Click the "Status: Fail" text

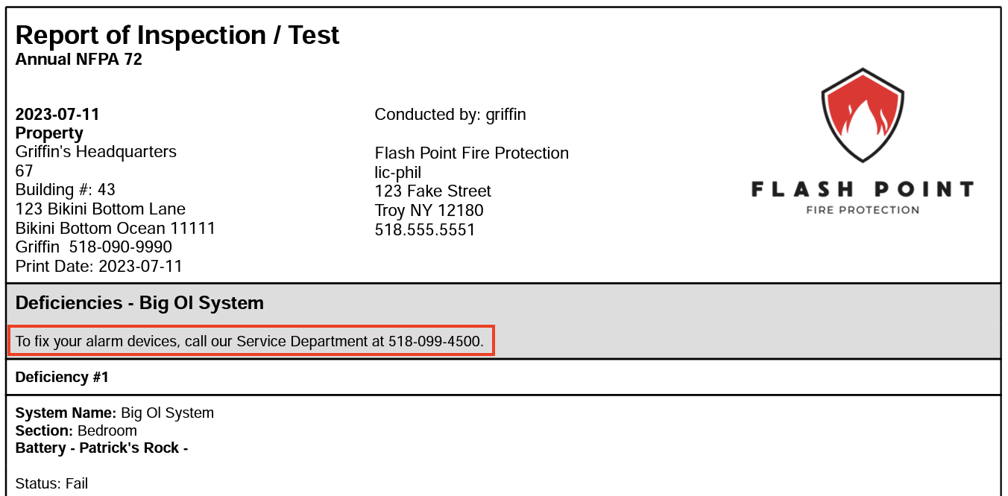(x=51, y=484)
